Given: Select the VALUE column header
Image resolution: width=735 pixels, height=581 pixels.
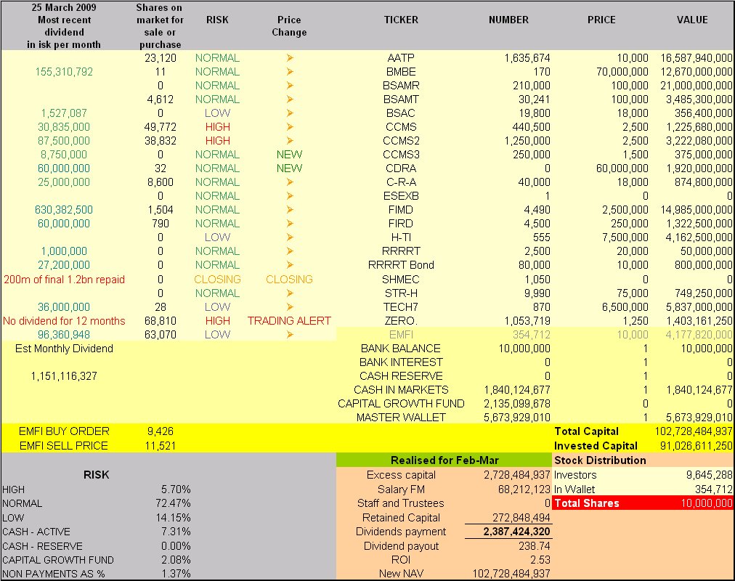Looking at the screenshot, I should pyautogui.click(x=692, y=20).
